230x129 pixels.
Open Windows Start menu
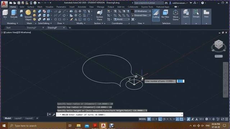click(x=4, y=126)
